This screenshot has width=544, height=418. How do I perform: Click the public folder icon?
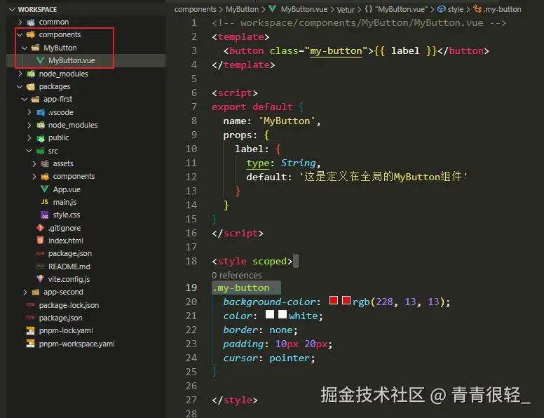point(41,138)
